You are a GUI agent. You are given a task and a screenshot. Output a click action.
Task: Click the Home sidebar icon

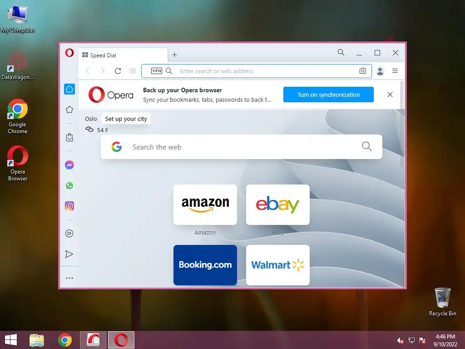(69, 89)
